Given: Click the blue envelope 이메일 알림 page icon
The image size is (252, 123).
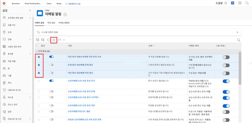Looking at the screenshot, I should (x=40, y=13).
